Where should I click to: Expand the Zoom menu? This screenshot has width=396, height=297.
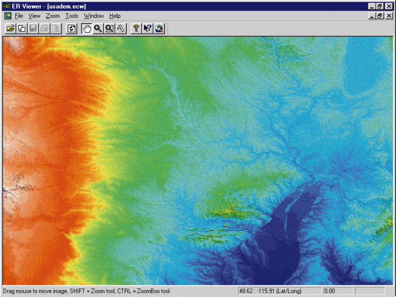click(53, 16)
